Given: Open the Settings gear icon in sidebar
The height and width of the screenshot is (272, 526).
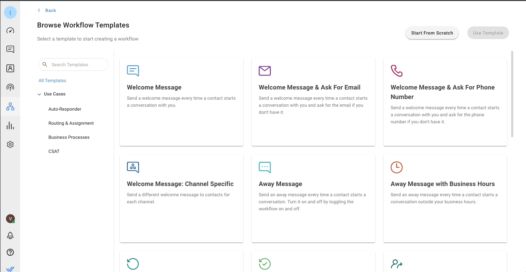Looking at the screenshot, I should click(10, 144).
